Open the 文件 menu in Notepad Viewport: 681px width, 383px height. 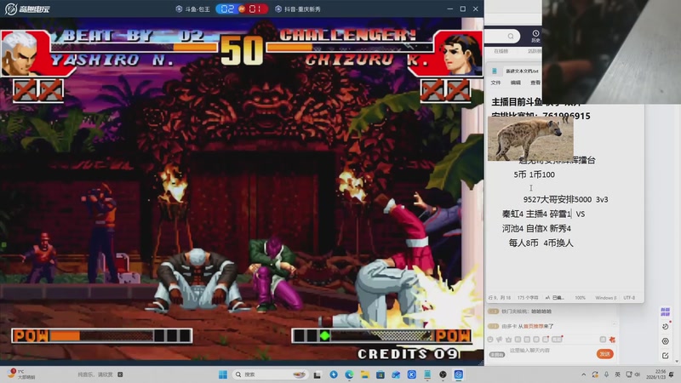[495, 83]
